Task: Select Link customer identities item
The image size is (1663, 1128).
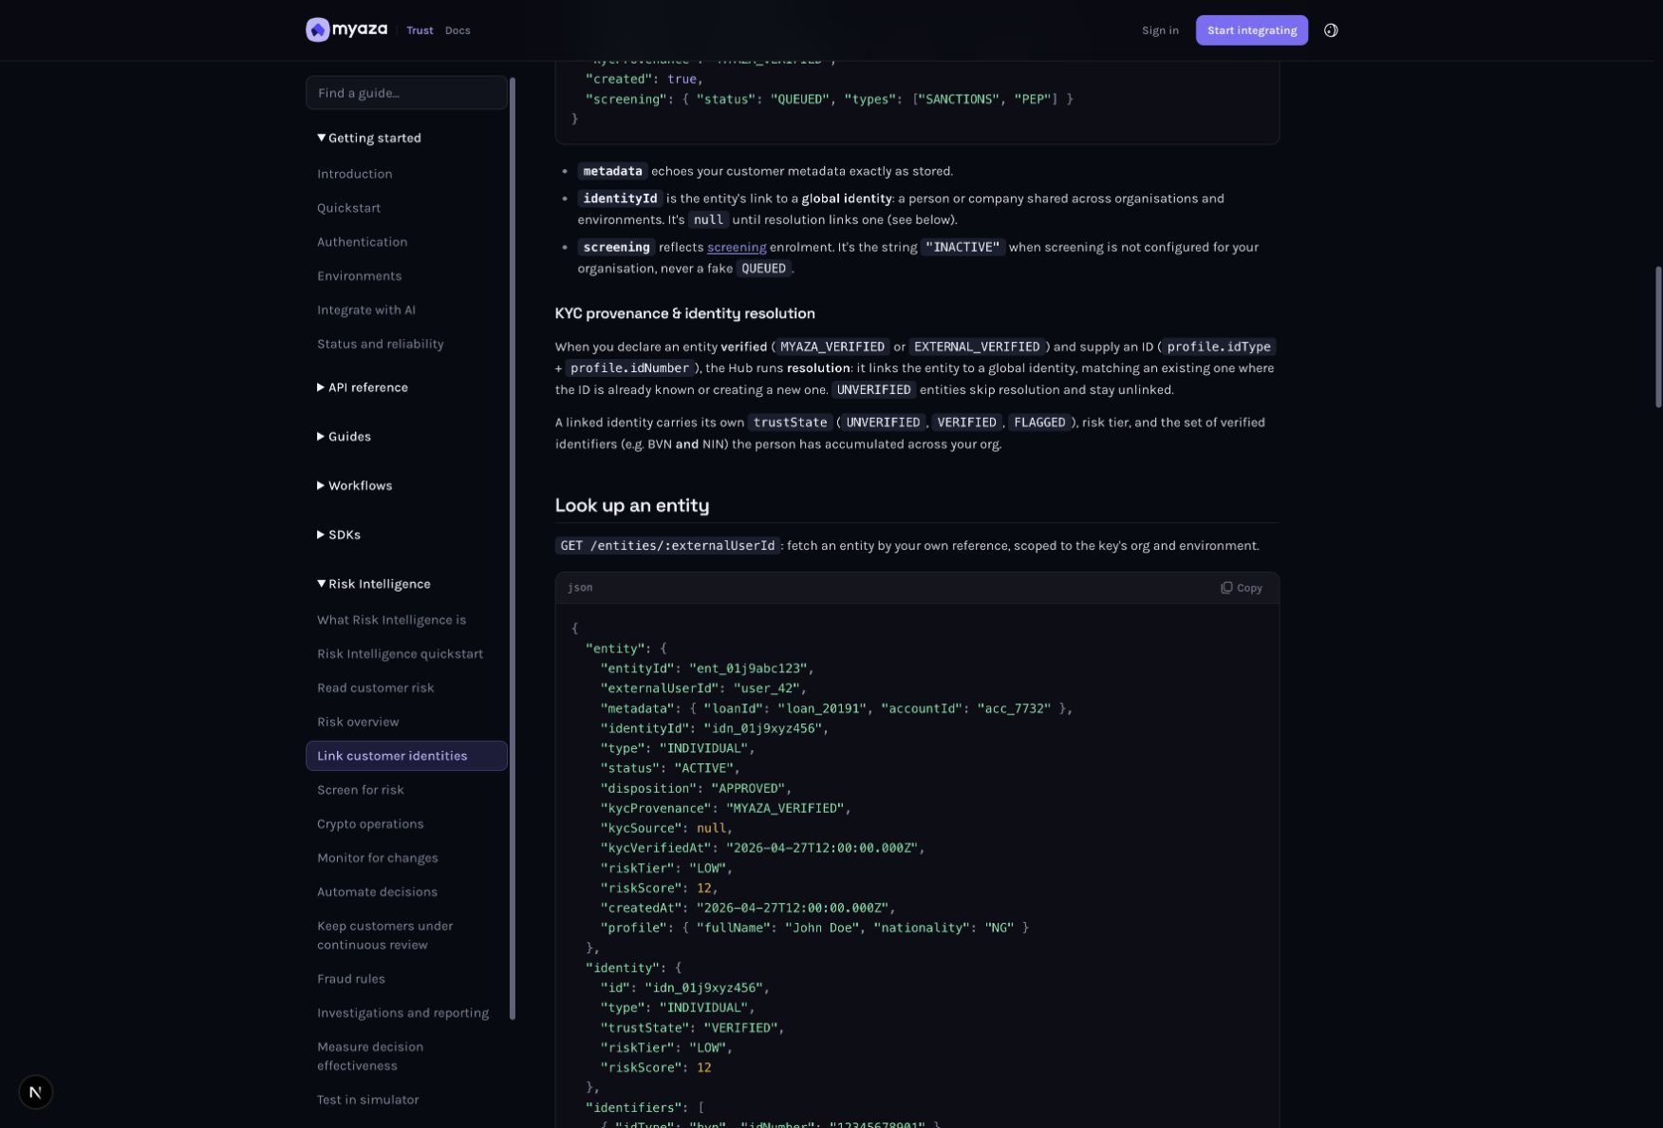Action: 406,756
